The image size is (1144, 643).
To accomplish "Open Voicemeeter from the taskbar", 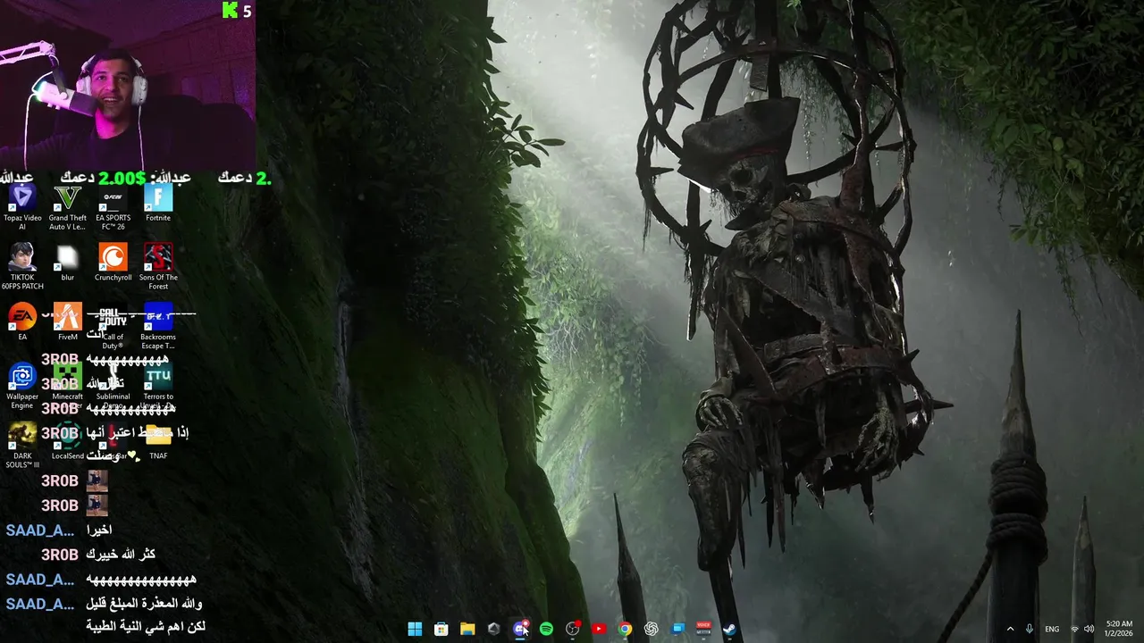I will 703,629.
